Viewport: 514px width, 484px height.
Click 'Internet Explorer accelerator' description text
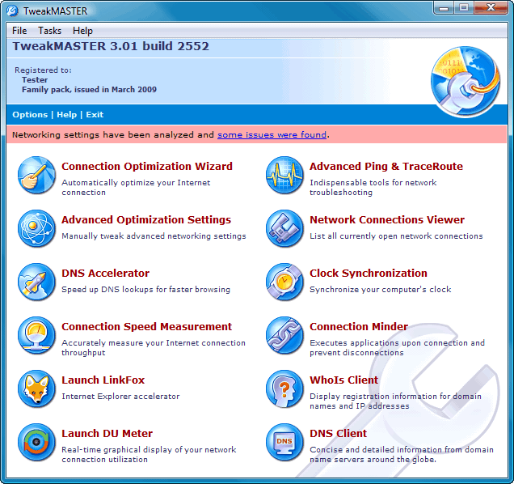(x=120, y=397)
